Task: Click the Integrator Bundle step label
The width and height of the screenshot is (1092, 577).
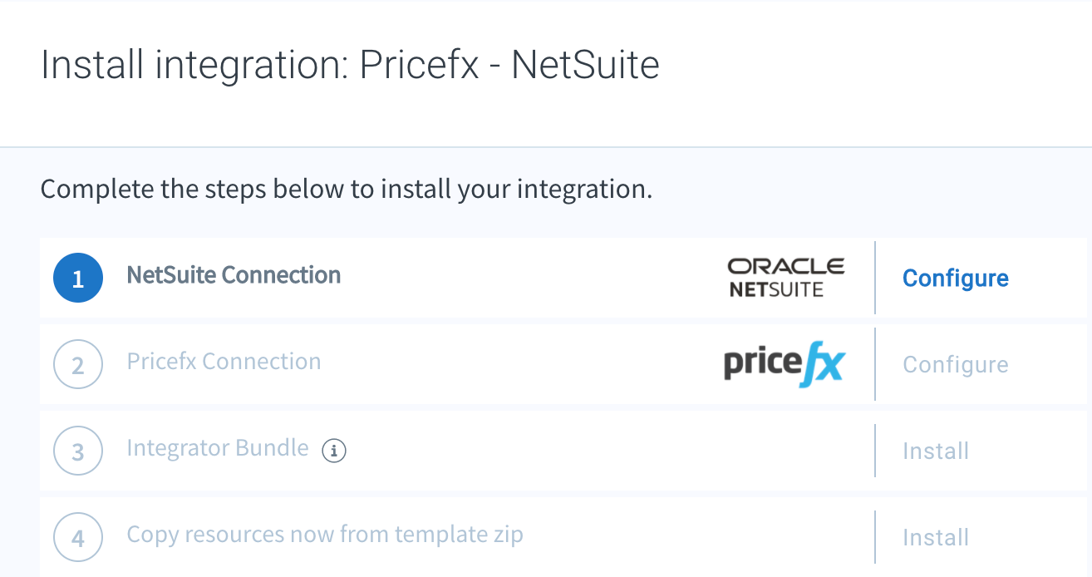Action: click(x=218, y=448)
